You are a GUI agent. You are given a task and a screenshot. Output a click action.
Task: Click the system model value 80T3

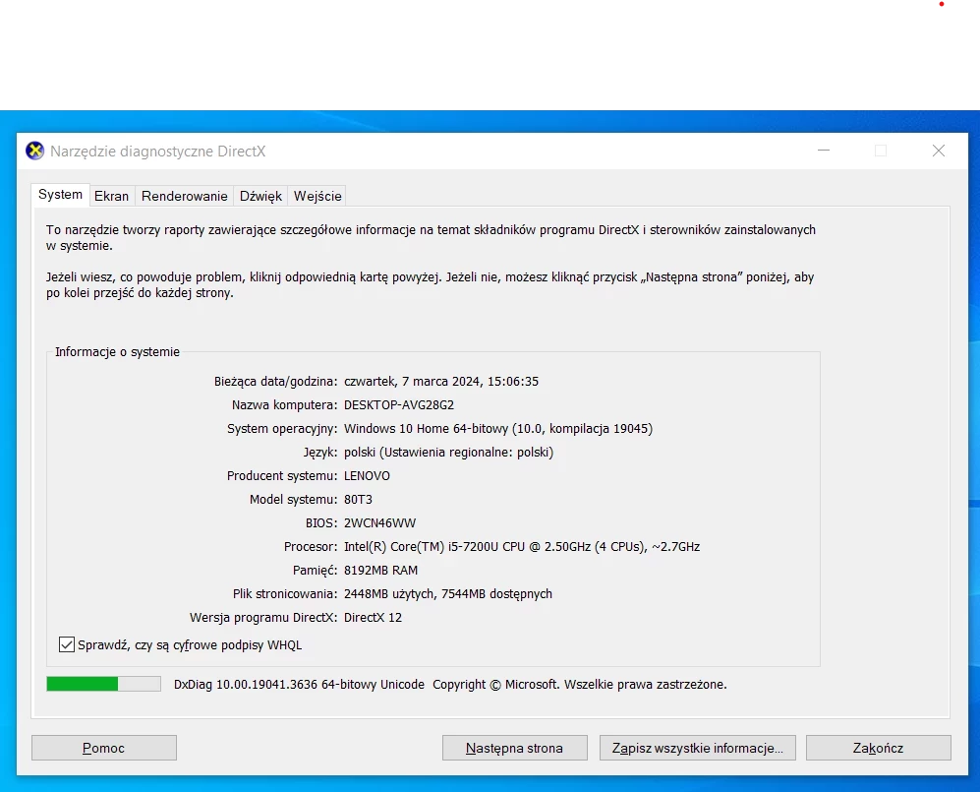coord(358,499)
